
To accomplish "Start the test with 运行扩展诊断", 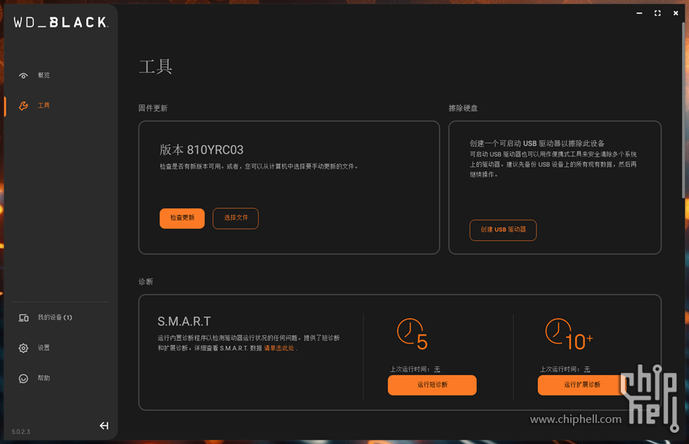I will point(582,385).
